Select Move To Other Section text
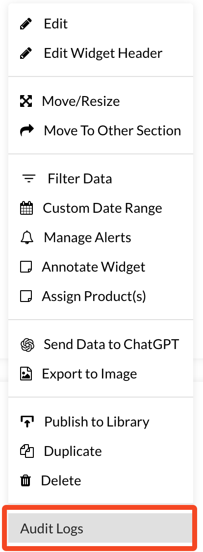The height and width of the screenshot is (552, 203). pyautogui.click(x=112, y=130)
